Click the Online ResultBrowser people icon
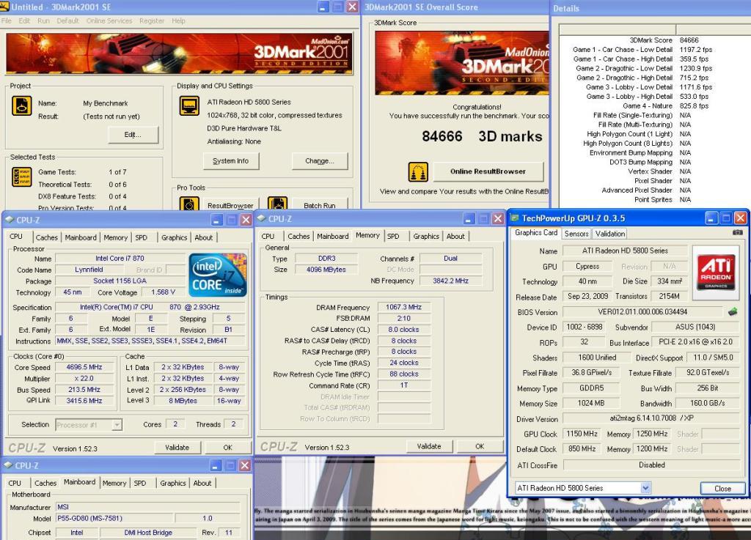This screenshot has height=540, width=751. click(418, 172)
